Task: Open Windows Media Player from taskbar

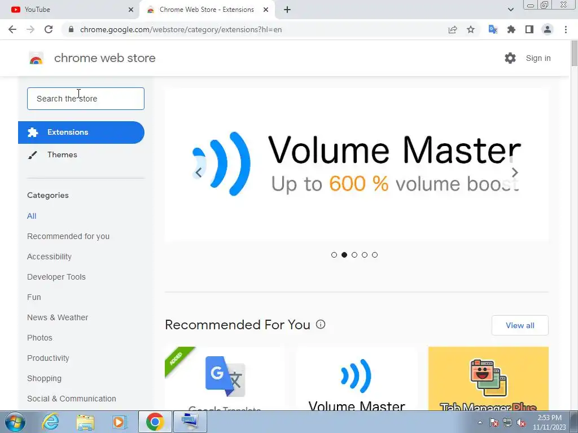Action: click(119, 422)
